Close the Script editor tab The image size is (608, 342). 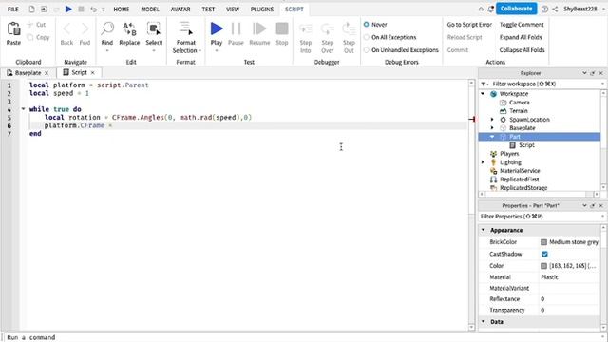pos(93,73)
